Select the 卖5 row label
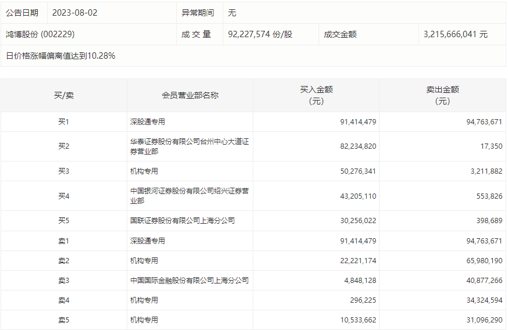Screen dimensions: 508x330 click(64, 320)
